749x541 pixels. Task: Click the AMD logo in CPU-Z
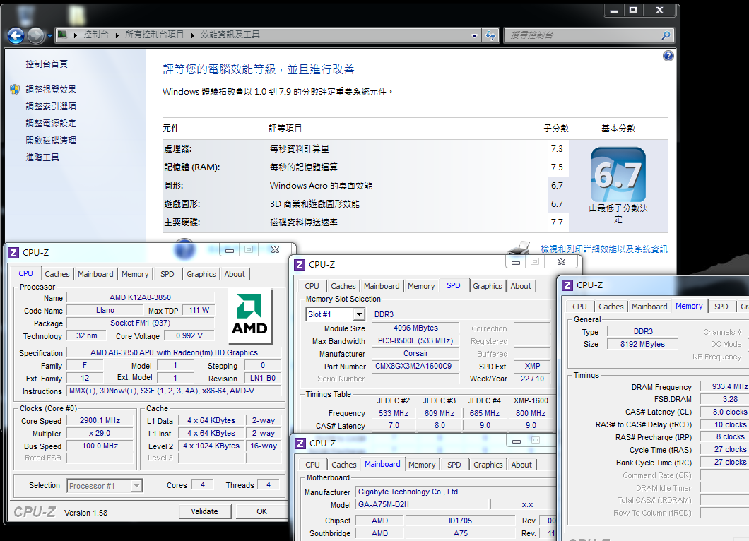coord(250,316)
